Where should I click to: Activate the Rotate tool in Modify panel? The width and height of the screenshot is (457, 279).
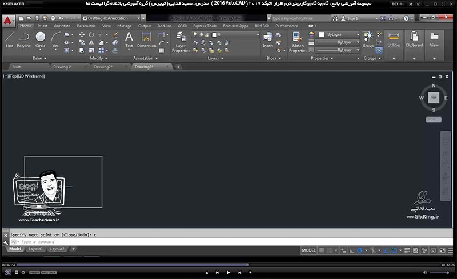(91, 35)
